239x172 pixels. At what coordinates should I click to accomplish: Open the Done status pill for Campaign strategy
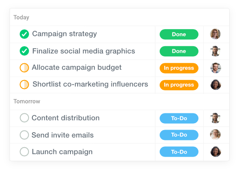tap(179, 34)
